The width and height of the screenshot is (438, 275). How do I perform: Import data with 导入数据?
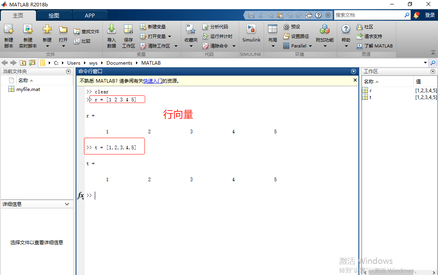(112, 36)
